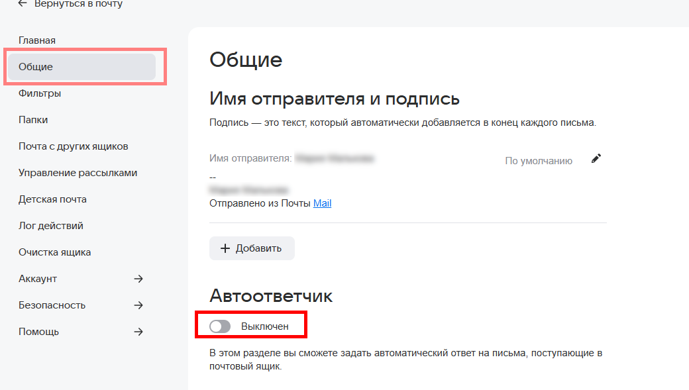Go to Папки settings
Viewport: 689px width, 390px height.
click(33, 120)
